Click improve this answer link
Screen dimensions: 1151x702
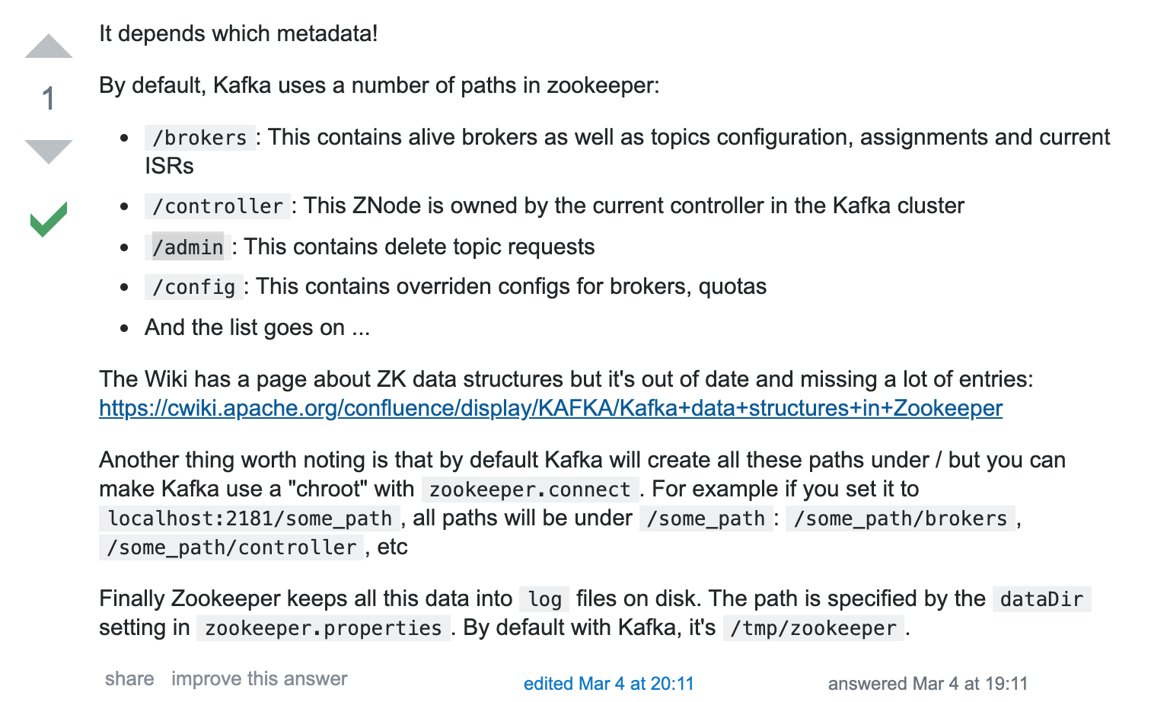pos(259,678)
